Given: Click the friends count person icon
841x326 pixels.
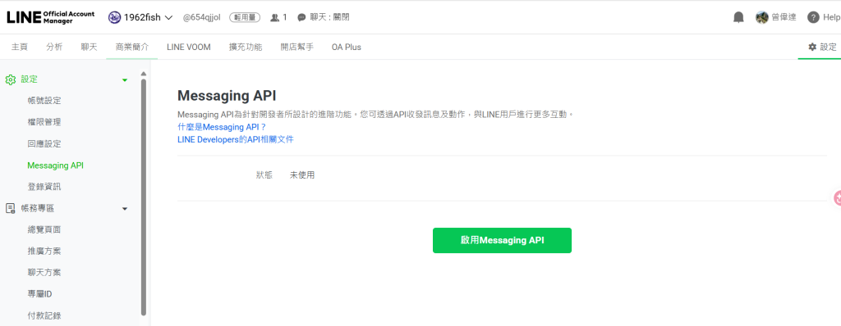Looking at the screenshot, I should pyautogui.click(x=274, y=18).
